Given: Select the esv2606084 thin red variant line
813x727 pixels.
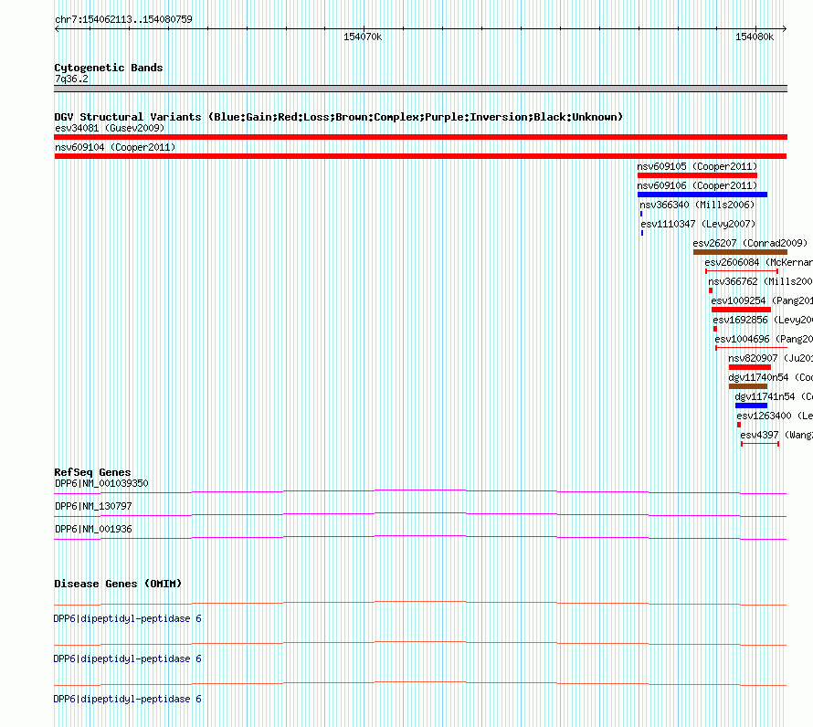Looking at the screenshot, I should pos(742,271).
